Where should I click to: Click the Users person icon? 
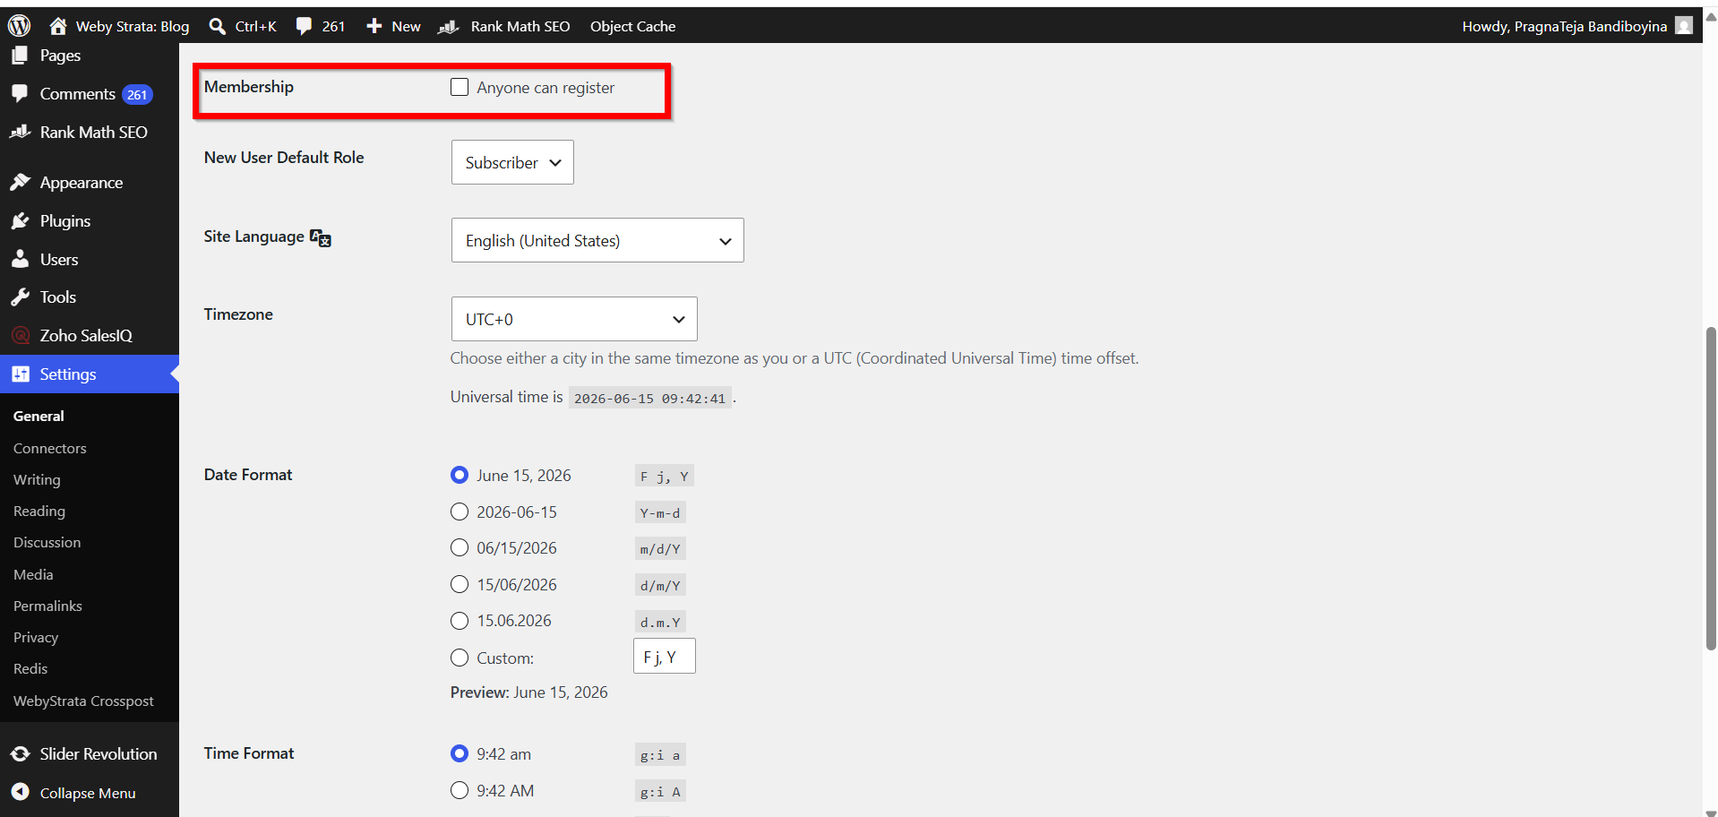20,259
